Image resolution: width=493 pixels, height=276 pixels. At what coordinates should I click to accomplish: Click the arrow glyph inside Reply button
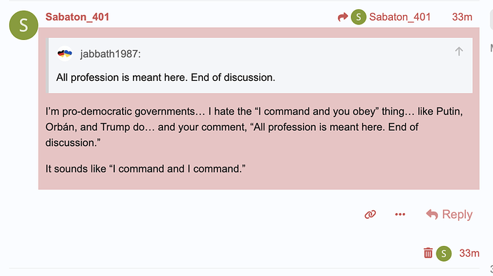pos(432,215)
